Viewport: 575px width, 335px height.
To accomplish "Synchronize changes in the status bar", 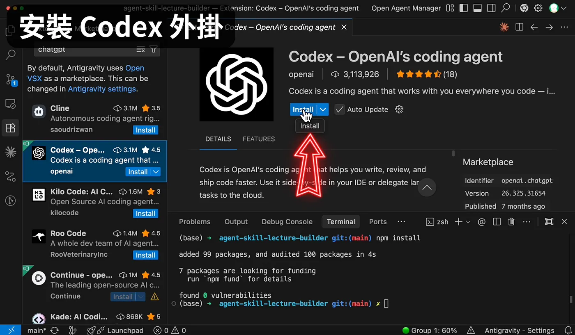I will (54, 330).
